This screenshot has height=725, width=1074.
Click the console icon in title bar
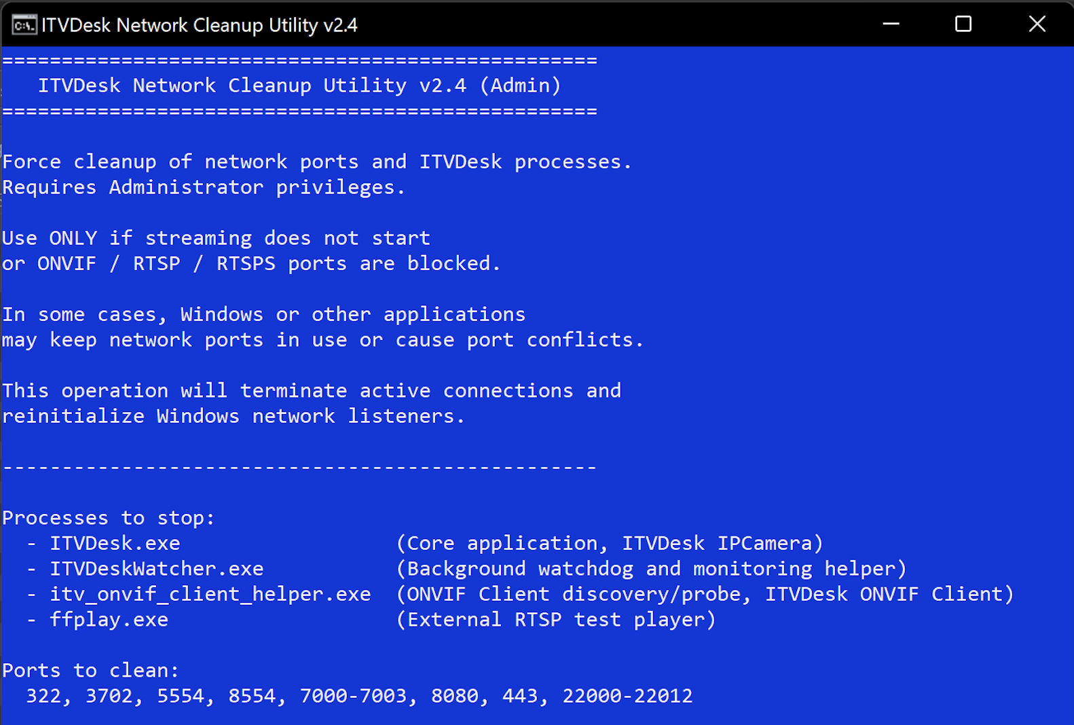[24, 25]
